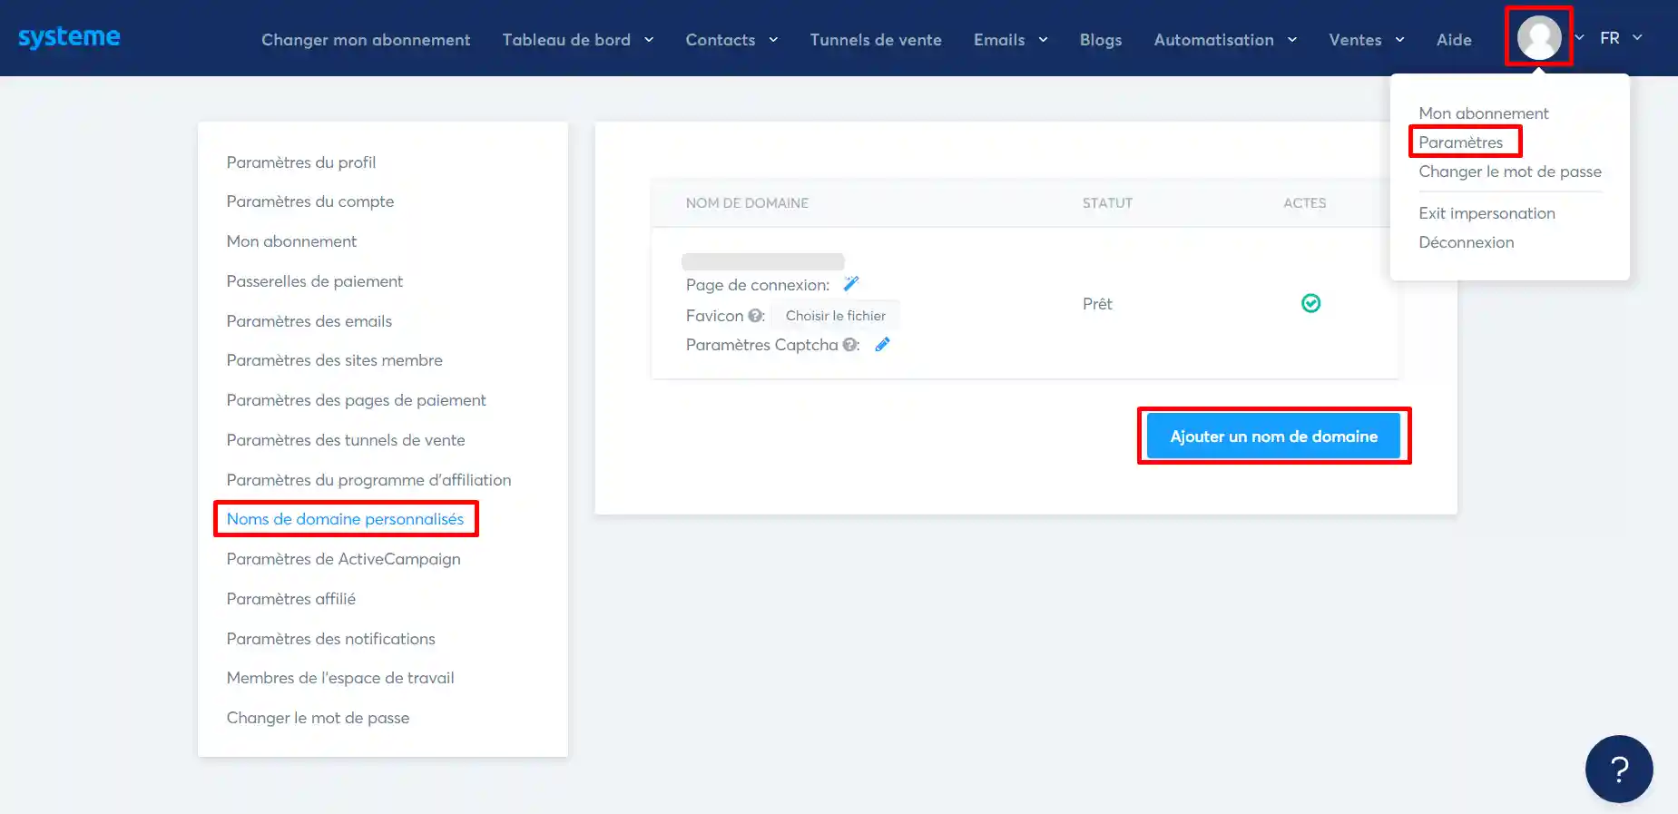Viewport: 1678px width, 814px height.
Task: Open Paramètres du programme d'affiliation
Action: (369, 480)
